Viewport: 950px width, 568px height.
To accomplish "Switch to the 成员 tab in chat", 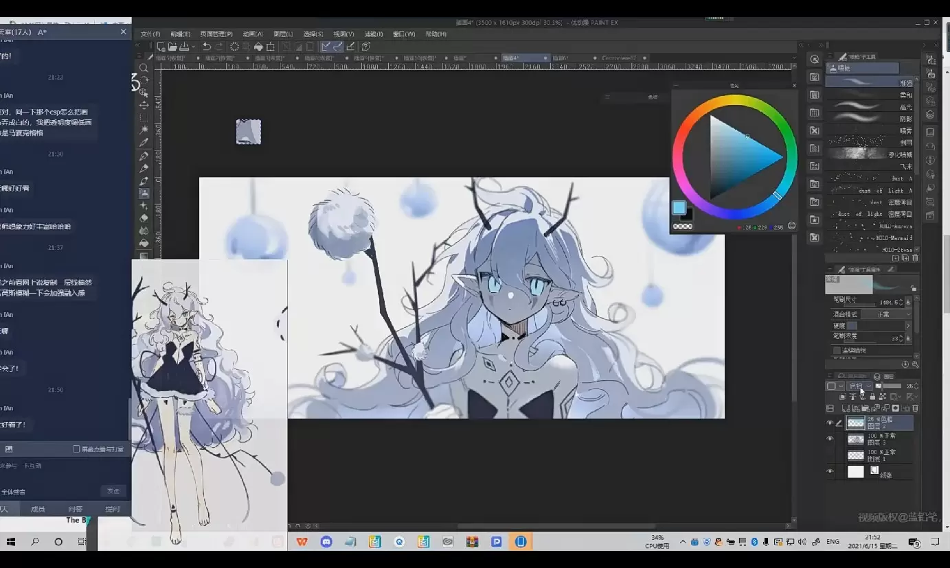I will pos(38,509).
